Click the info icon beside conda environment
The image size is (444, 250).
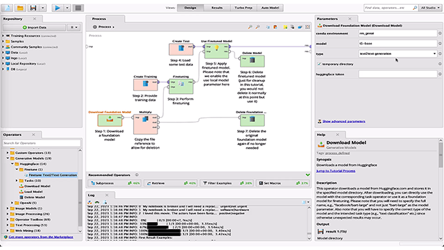click(x=440, y=33)
